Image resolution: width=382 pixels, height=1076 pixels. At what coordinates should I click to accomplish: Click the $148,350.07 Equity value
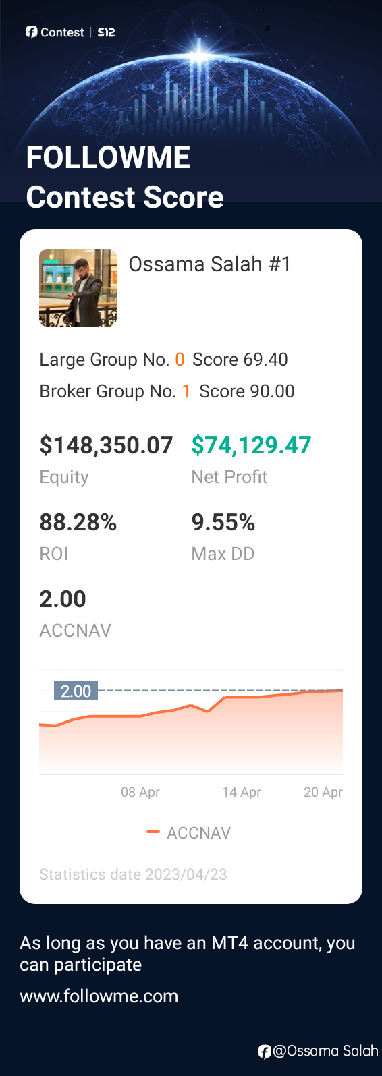click(x=106, y=445)
